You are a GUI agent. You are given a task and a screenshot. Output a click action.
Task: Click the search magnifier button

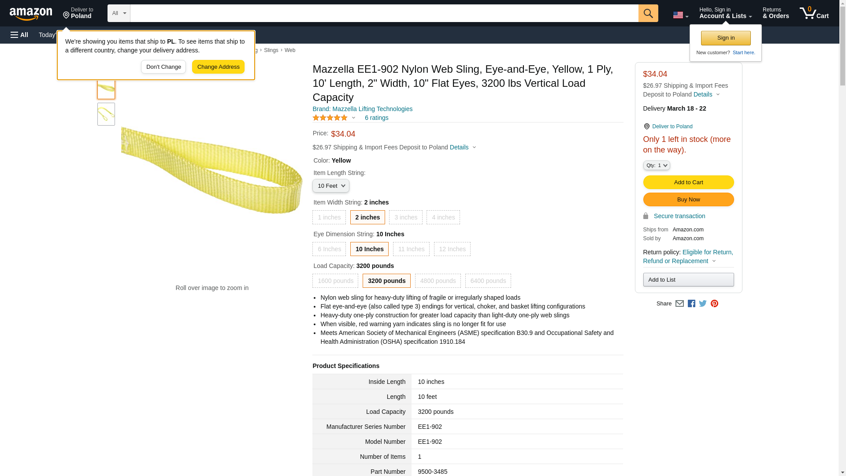point(648,13)
